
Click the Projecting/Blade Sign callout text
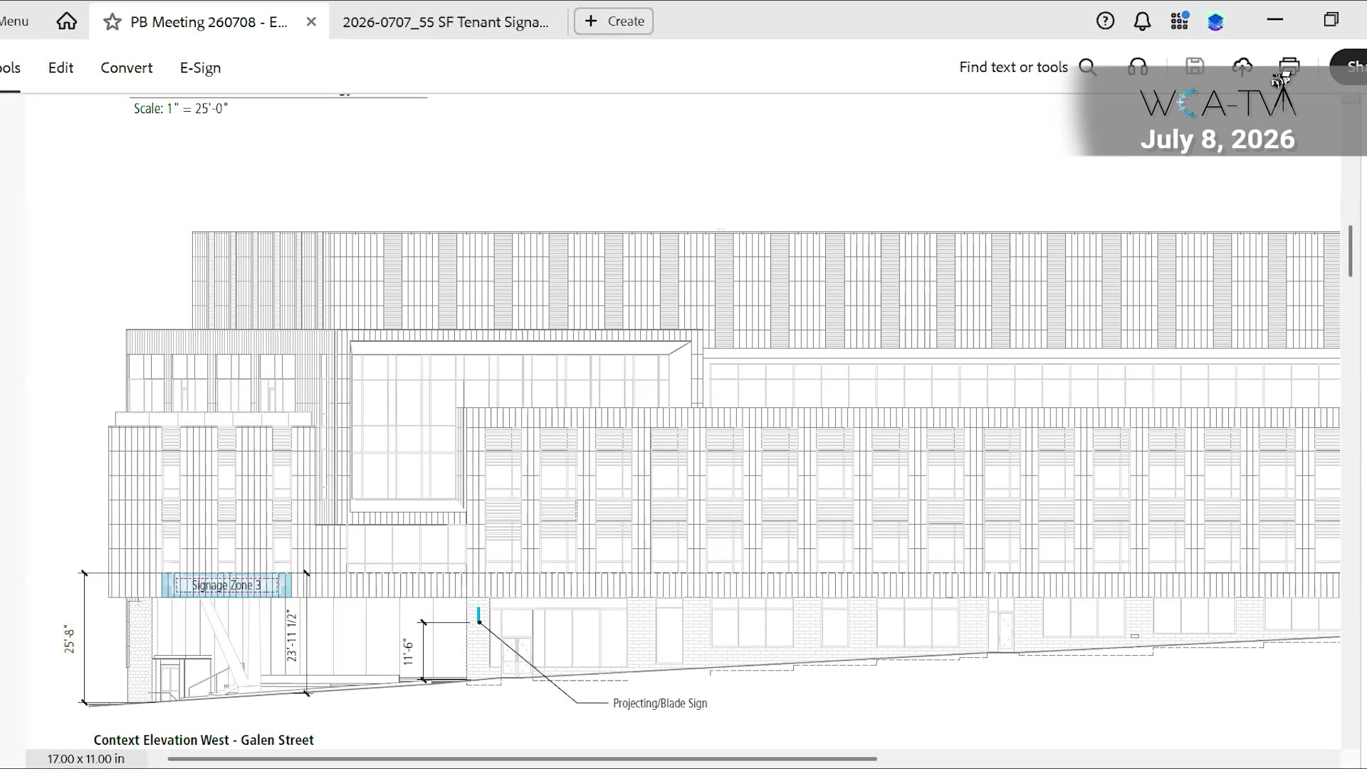coord(660,703)
